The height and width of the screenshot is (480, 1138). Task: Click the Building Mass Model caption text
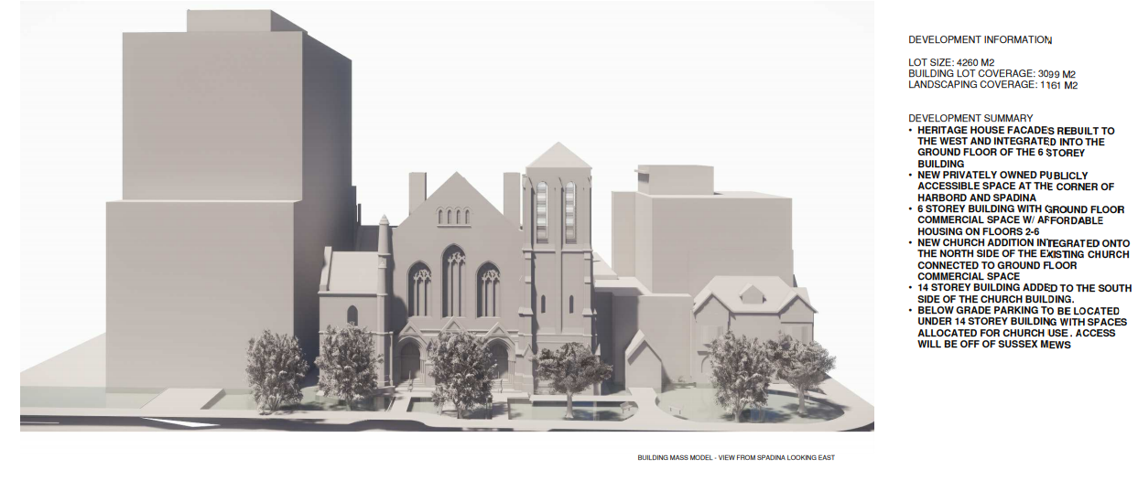click(736, 457)
